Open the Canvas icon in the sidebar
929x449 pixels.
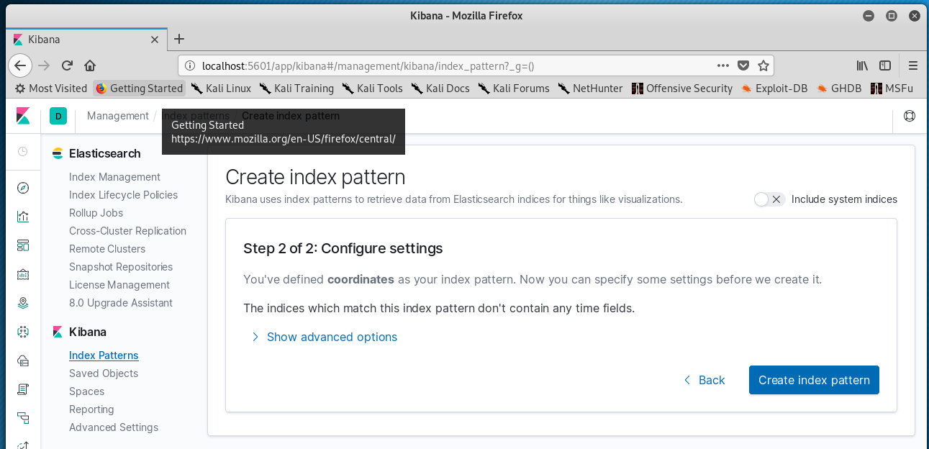[23, 274]
